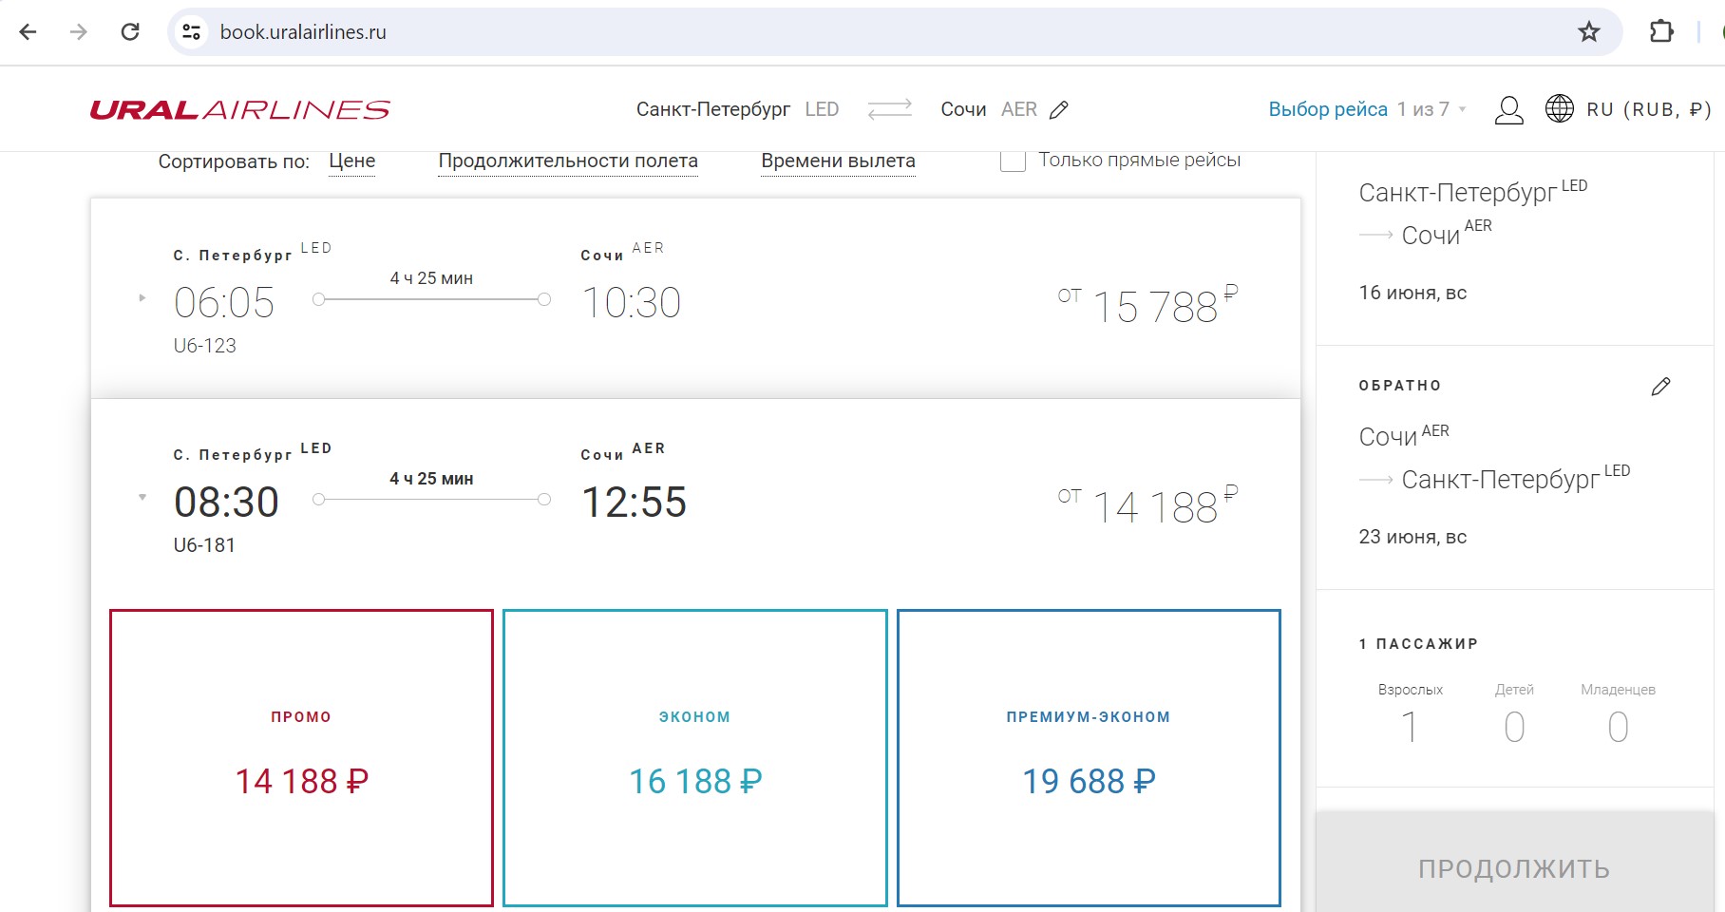The width and height of the screenshot is (1725, 912).
Task: Swap direction arrows between LED and Сочи
Action: pos(890,109)
